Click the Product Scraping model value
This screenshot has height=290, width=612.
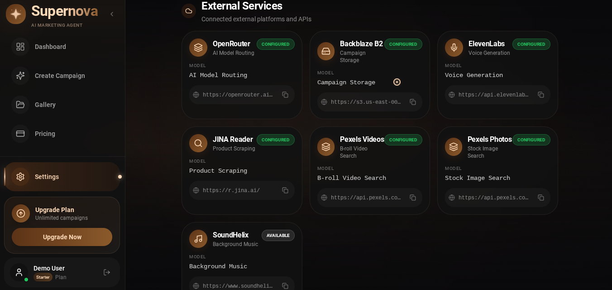point(218,171)
